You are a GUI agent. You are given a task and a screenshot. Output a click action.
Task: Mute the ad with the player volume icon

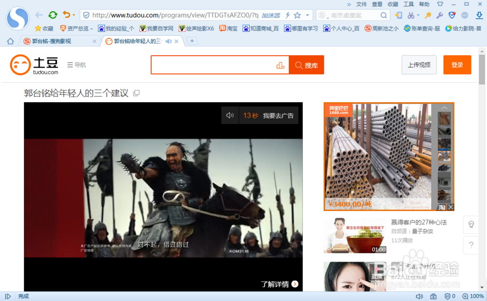[x=230, y=115]
